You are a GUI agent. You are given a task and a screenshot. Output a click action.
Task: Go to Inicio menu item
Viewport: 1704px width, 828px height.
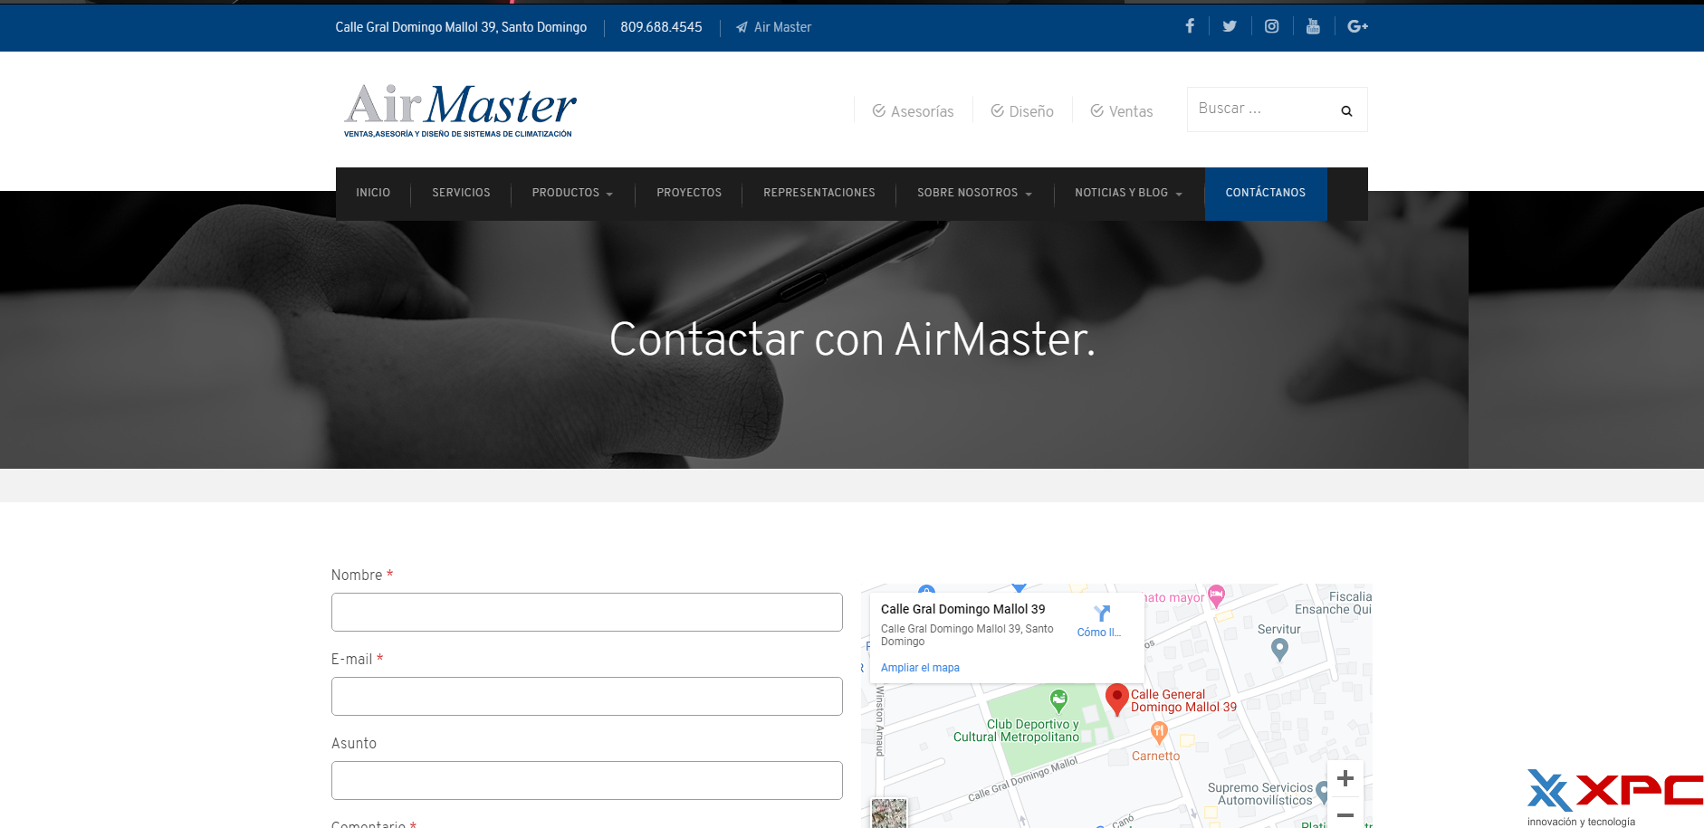point(373,193)
